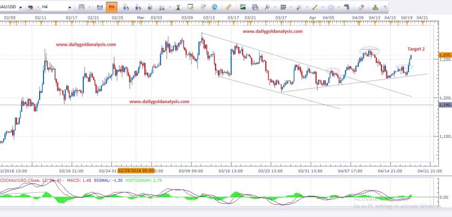Click the add-image picture icon
This screenshot has height=217, width=452.
click(243, 7)
